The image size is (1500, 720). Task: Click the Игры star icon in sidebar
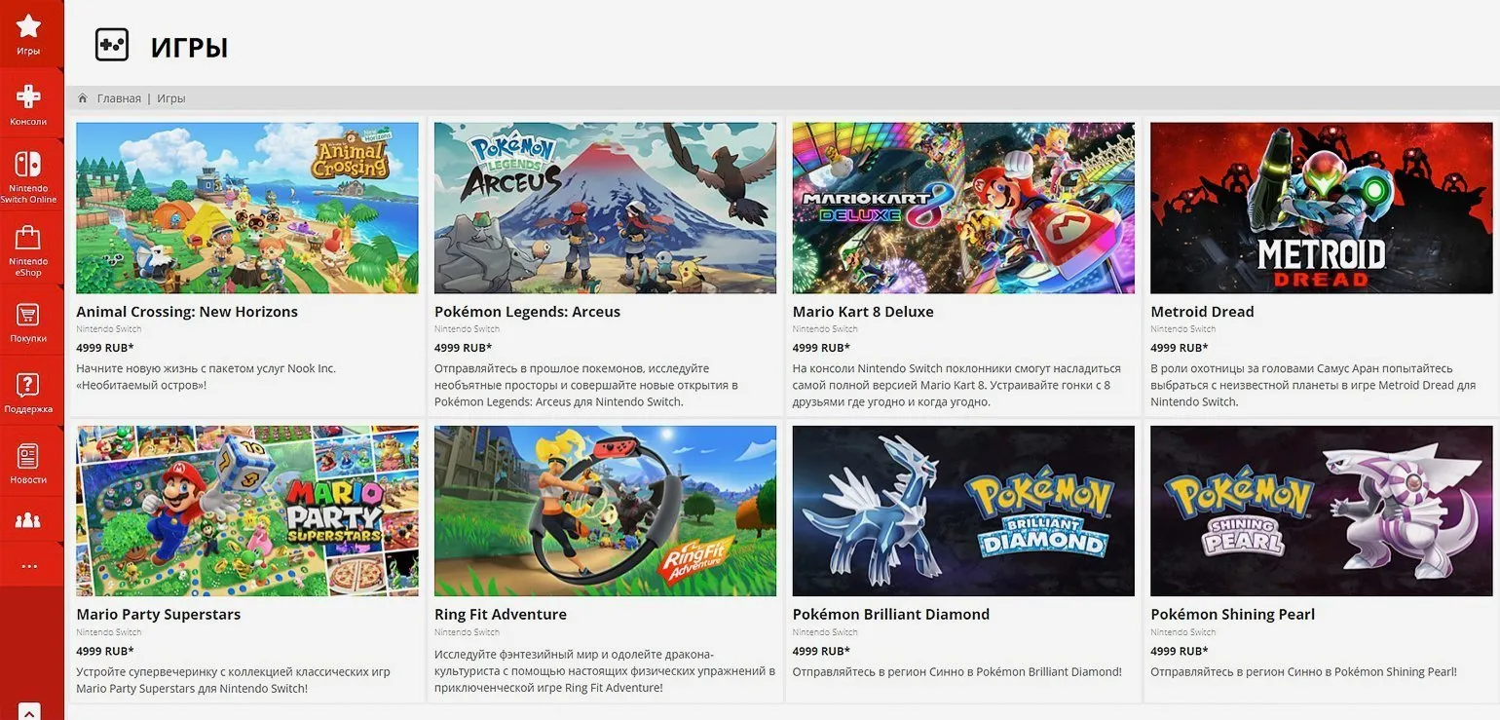click(x=28, y=27)
